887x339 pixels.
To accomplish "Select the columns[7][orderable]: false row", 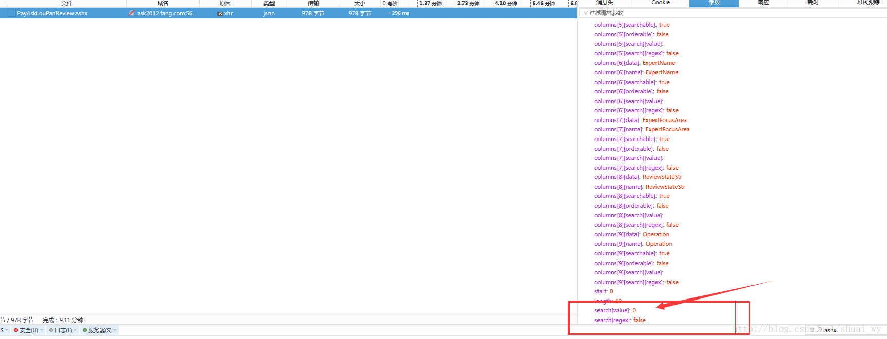I will 631,149.
